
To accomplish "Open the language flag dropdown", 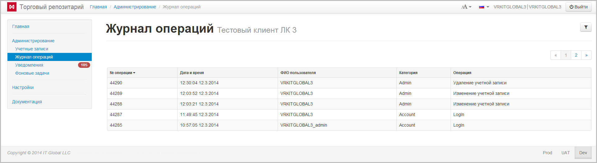I will pos(484,7).
